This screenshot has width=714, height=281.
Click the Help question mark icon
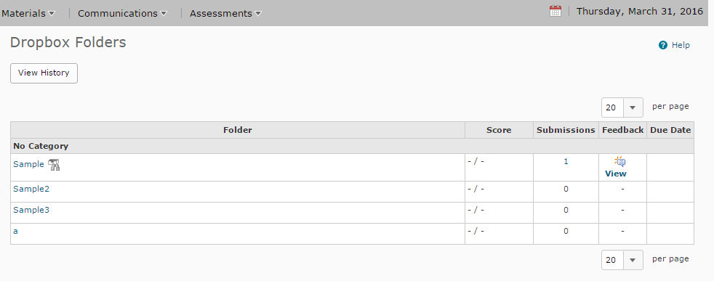(x=663, y=45)
